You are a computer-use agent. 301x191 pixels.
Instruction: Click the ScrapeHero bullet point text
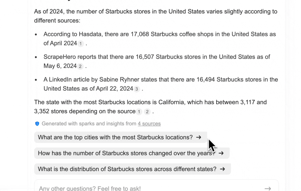tap(157, 57)
